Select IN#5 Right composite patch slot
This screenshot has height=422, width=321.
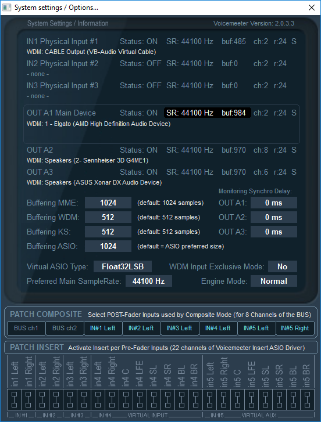click(295, 328)
